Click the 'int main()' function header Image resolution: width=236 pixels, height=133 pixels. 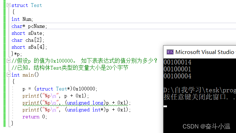(25, 75)
